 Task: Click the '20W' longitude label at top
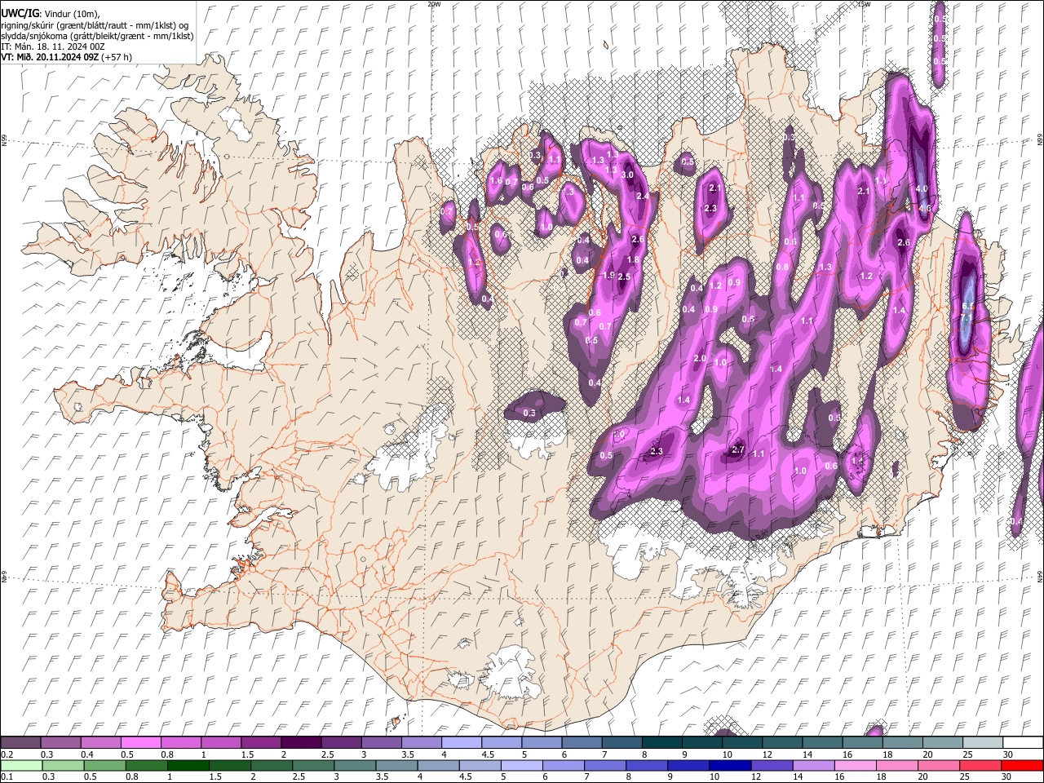(434, 4)
